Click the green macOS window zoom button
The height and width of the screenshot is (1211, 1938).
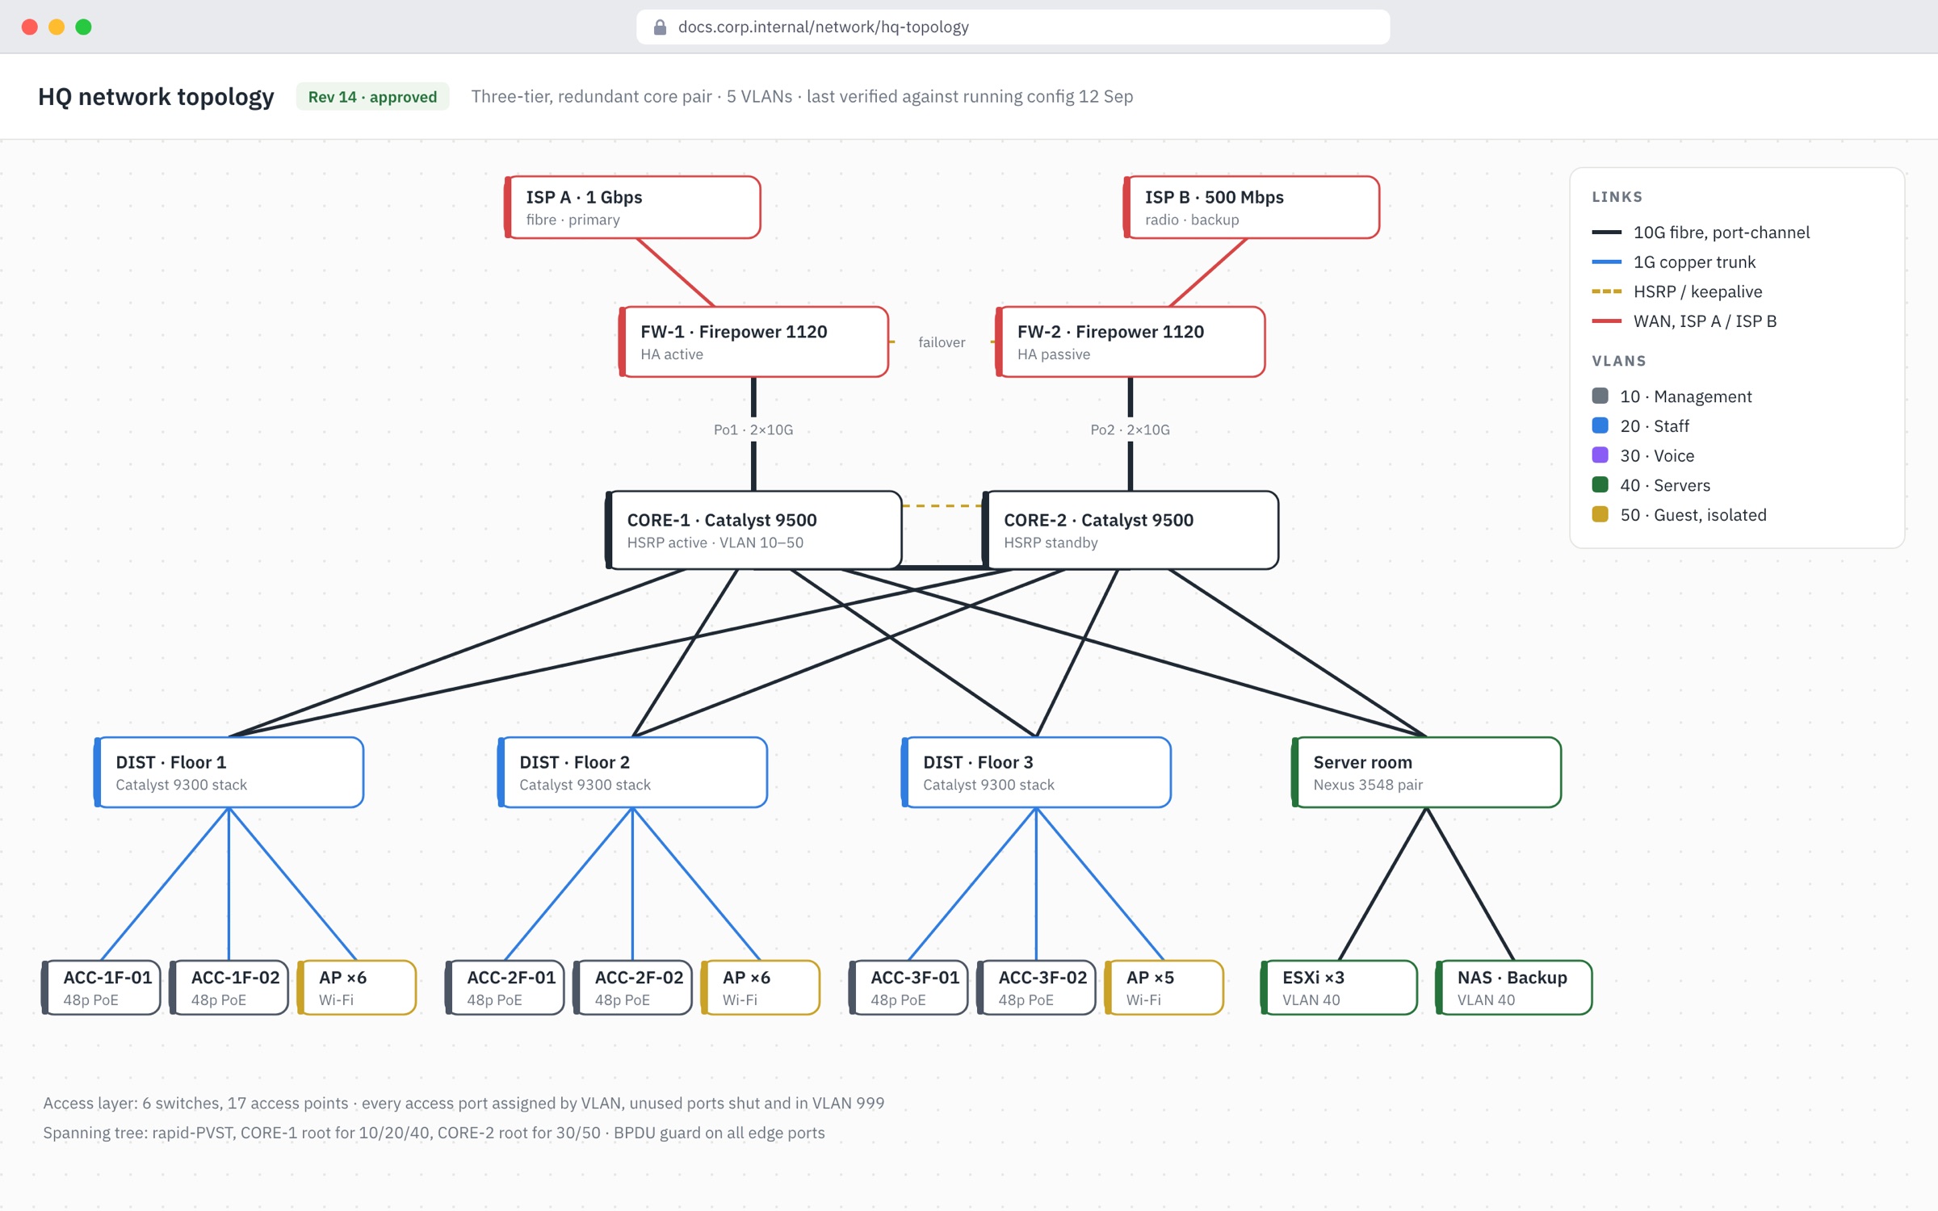pyautogui.click(x=83, y=27)
